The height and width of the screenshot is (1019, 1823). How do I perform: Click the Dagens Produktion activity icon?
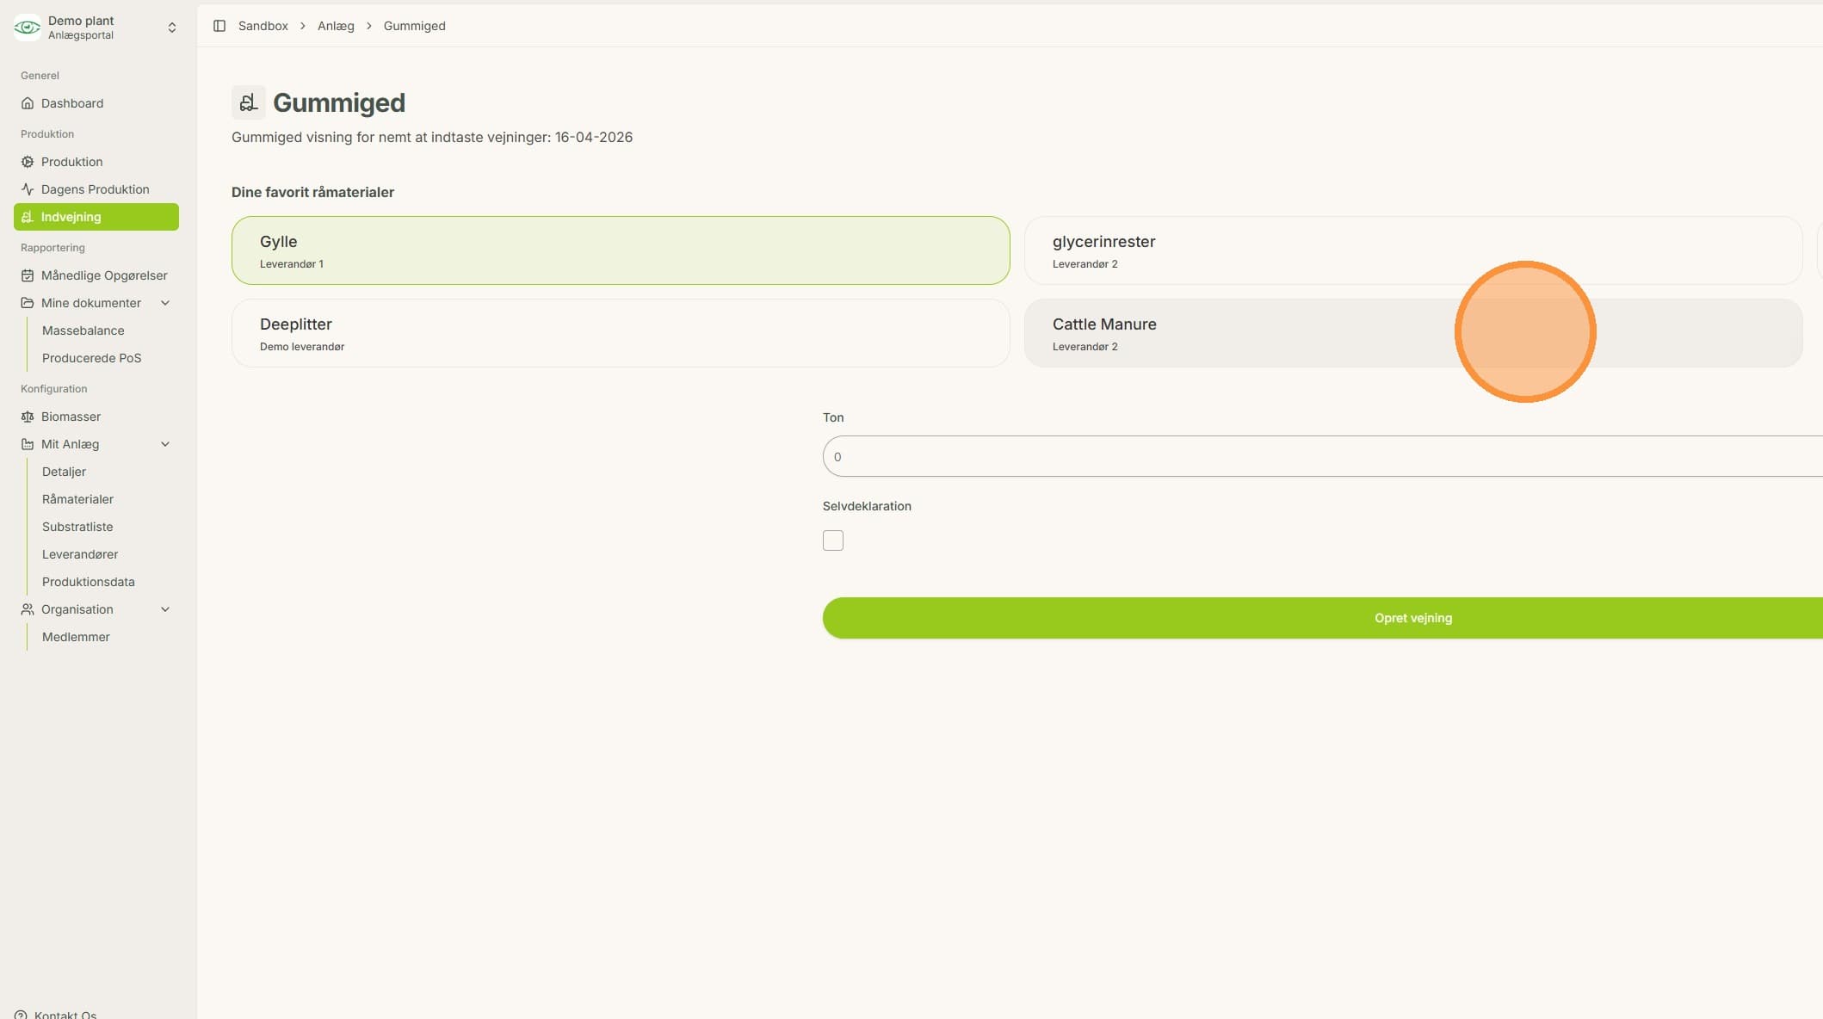[x=28, y=189]
